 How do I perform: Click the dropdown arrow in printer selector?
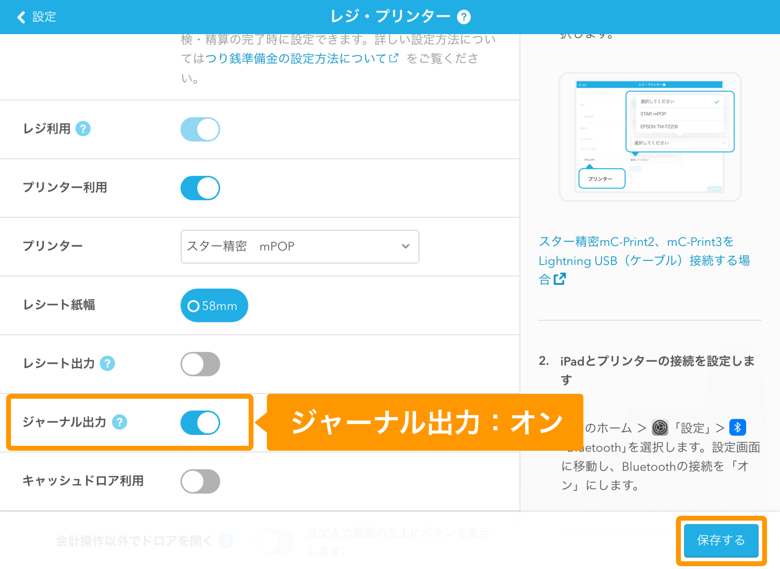tap(405, 246)
